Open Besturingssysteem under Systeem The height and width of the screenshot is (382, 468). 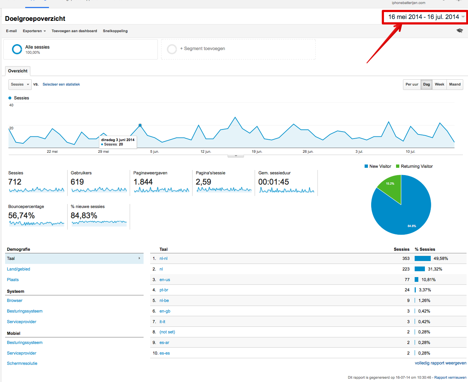click(x=24, y=311)
